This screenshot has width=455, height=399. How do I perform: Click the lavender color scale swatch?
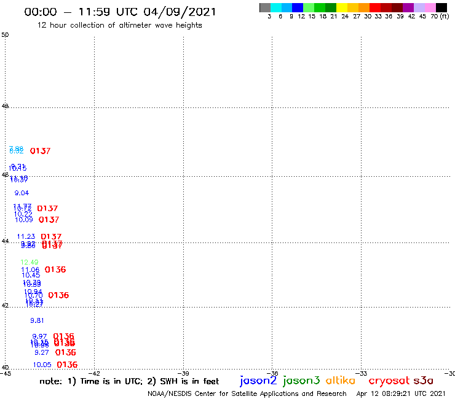(x=419, y=7)
